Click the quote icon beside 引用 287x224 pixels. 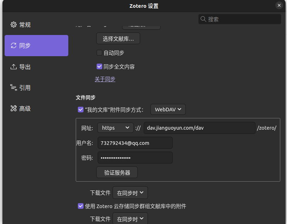13,88
